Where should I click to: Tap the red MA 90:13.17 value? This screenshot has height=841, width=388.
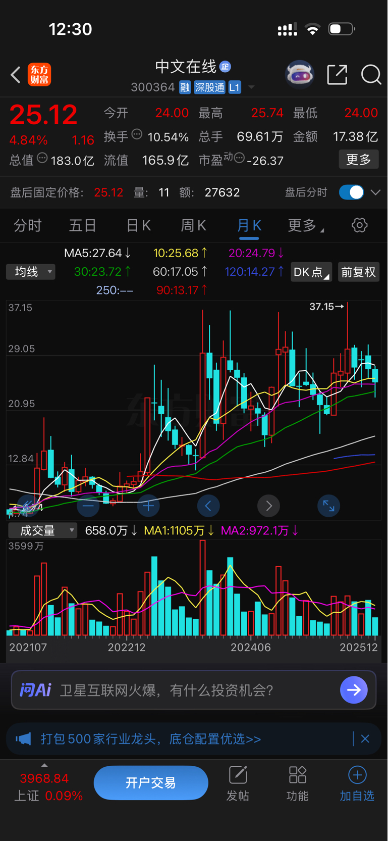point(182,290)
